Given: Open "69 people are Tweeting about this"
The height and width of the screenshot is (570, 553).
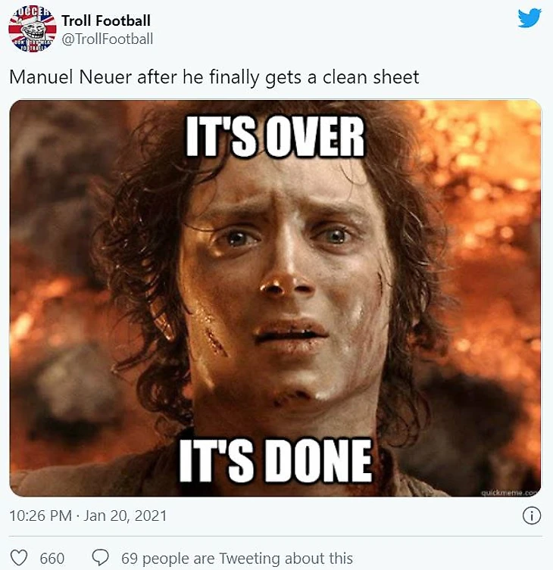Looking at the screenshot, I should point(236,559).
